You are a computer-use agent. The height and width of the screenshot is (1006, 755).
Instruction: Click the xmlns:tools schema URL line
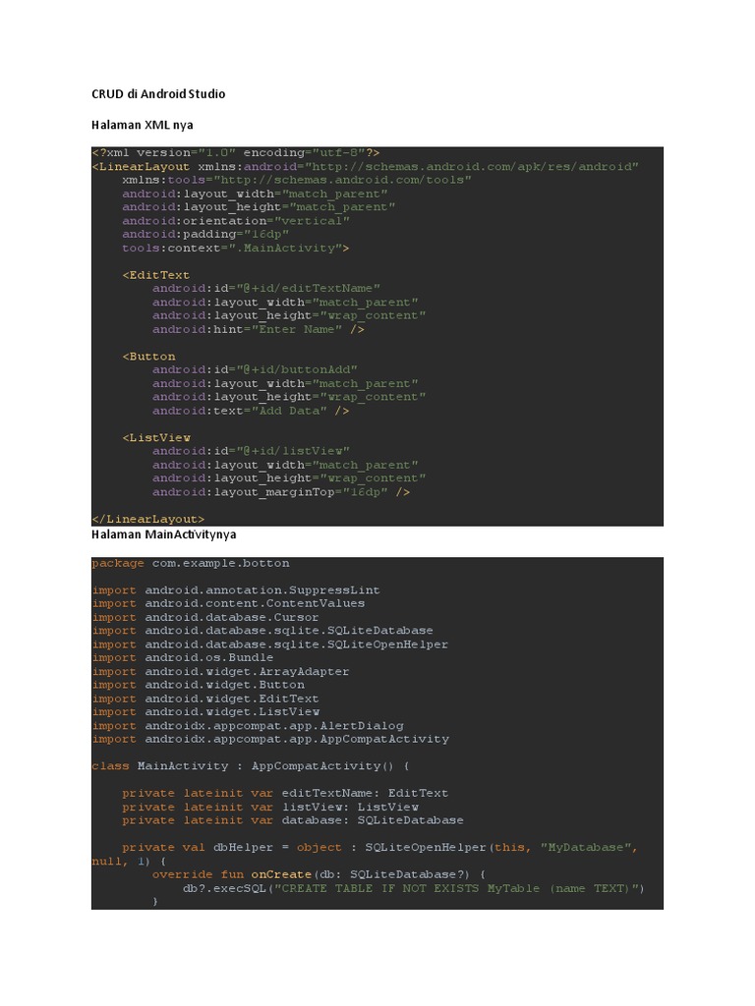[296, 181]
